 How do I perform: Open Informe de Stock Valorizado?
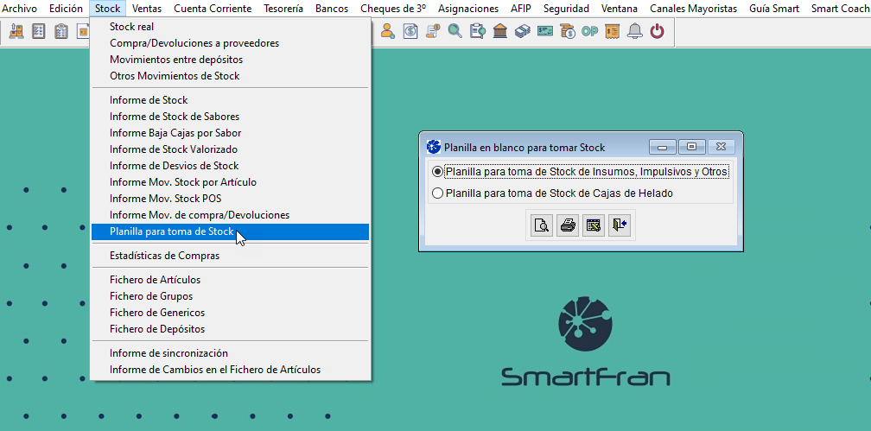[230, 149]
